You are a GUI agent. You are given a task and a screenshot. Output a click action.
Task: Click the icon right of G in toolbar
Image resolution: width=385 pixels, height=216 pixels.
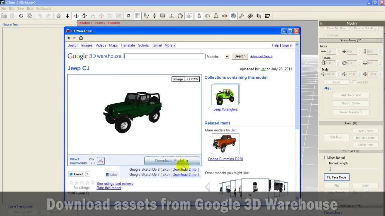click(x=30, y=16)
